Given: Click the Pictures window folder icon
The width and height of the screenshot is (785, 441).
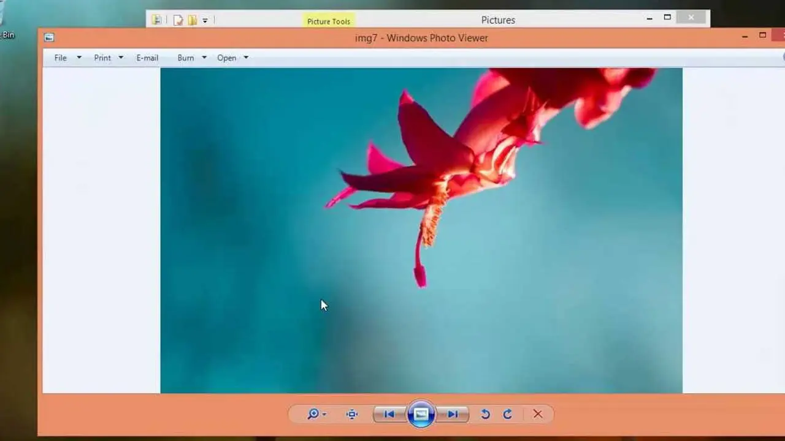Looking at the screenshot, I should click(157, 20).
